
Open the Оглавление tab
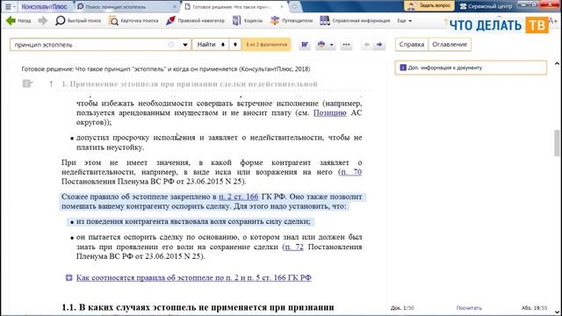pos(450,45)
